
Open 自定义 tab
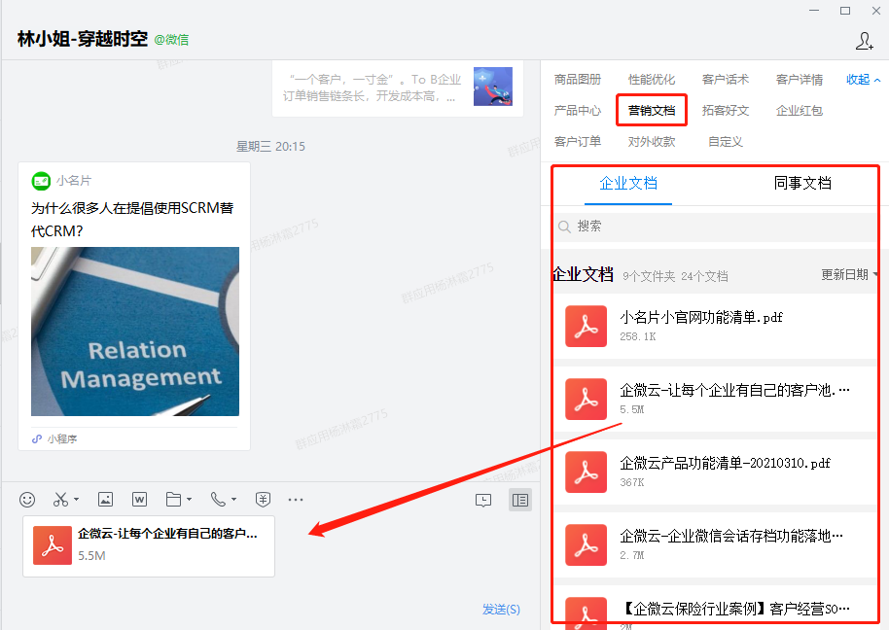point(726,142)
